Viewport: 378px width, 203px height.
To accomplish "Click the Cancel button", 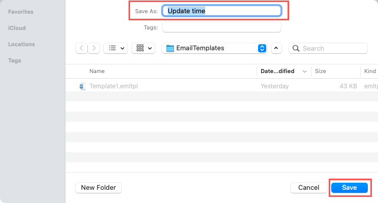I will click(x=309, y=188).
